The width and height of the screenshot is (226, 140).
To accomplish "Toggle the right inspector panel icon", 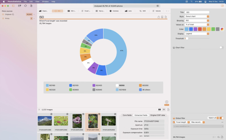I will coord(222,6).
